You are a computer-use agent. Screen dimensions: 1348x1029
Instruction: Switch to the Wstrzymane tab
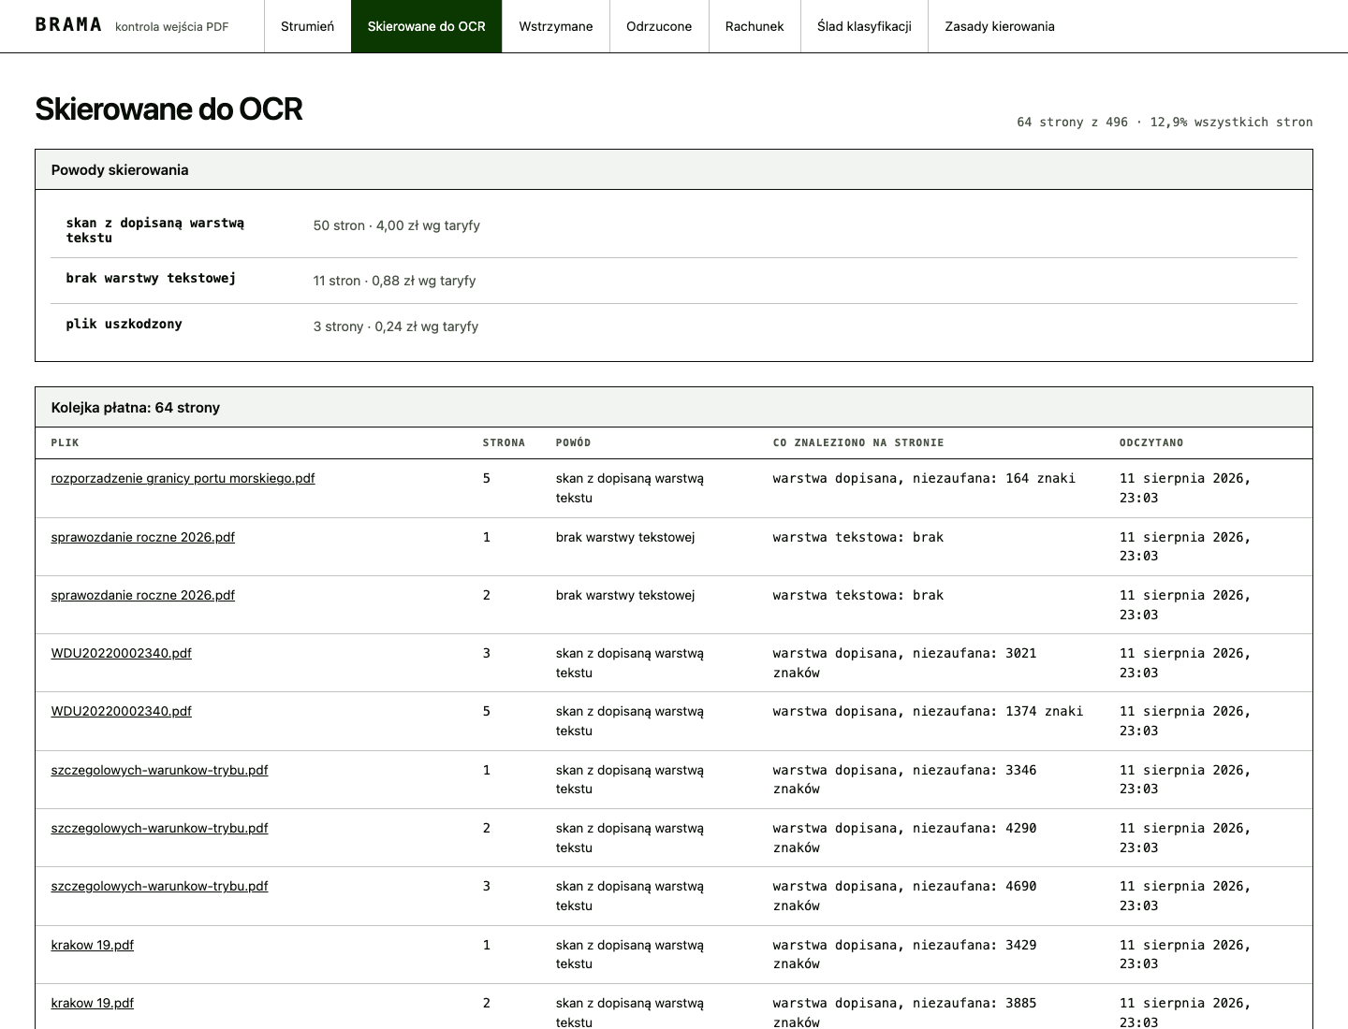point(555,26)
